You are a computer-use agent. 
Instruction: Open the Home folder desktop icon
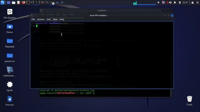pyautogui.click(x=10, y=29)
